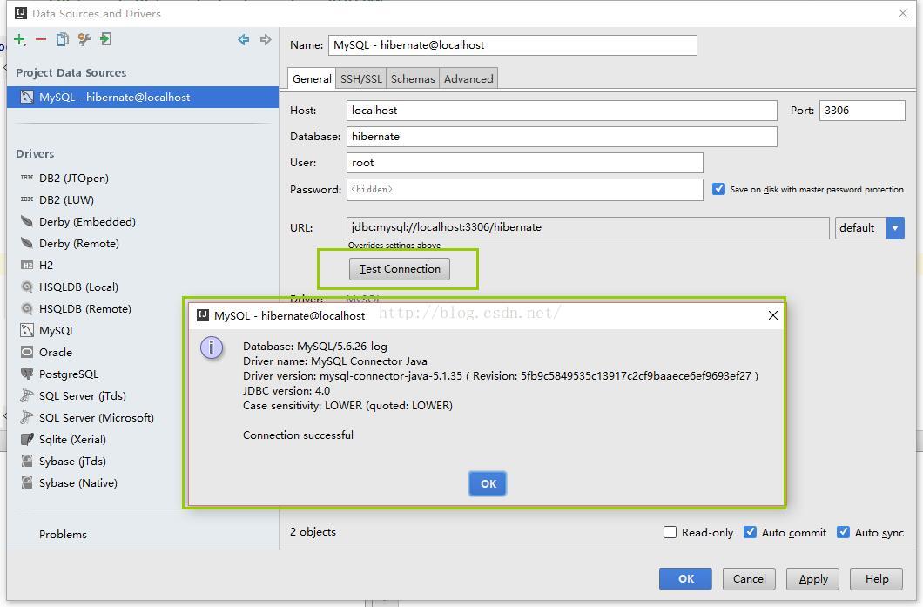Image resolution: width=923 pixels, height=607 pixels.
Task: Click the 'Driver version: mysql-connector-java-5.1.35' line
Action: [501, 375]
